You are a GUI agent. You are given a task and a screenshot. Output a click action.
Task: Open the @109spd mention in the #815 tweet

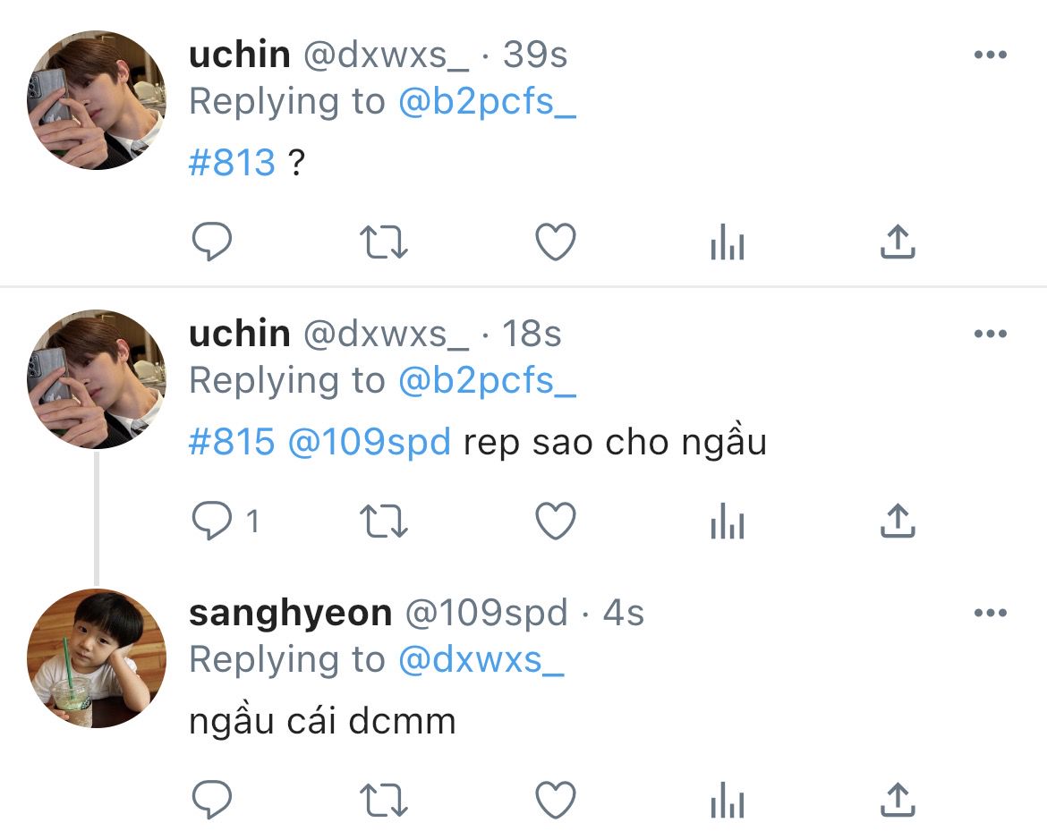(x=369, y=443)
